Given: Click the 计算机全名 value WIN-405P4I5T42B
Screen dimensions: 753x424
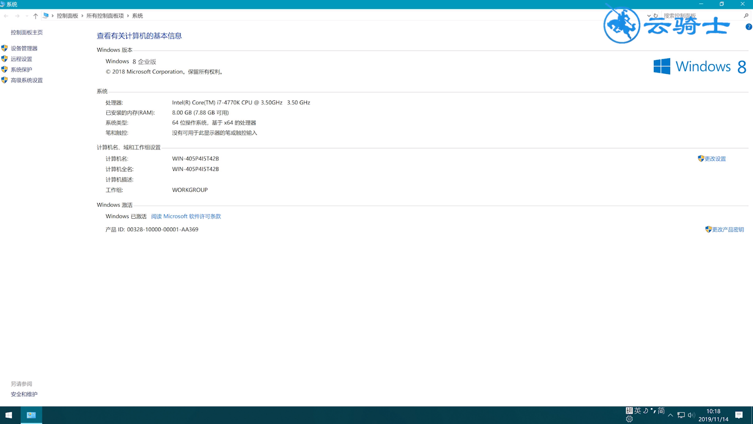Looking at the screenshot, I should tap(195, 169).
